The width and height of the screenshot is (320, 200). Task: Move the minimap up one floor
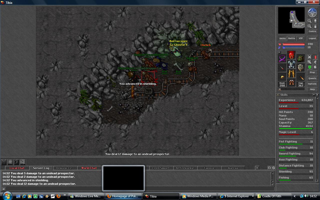pos(315,21)
